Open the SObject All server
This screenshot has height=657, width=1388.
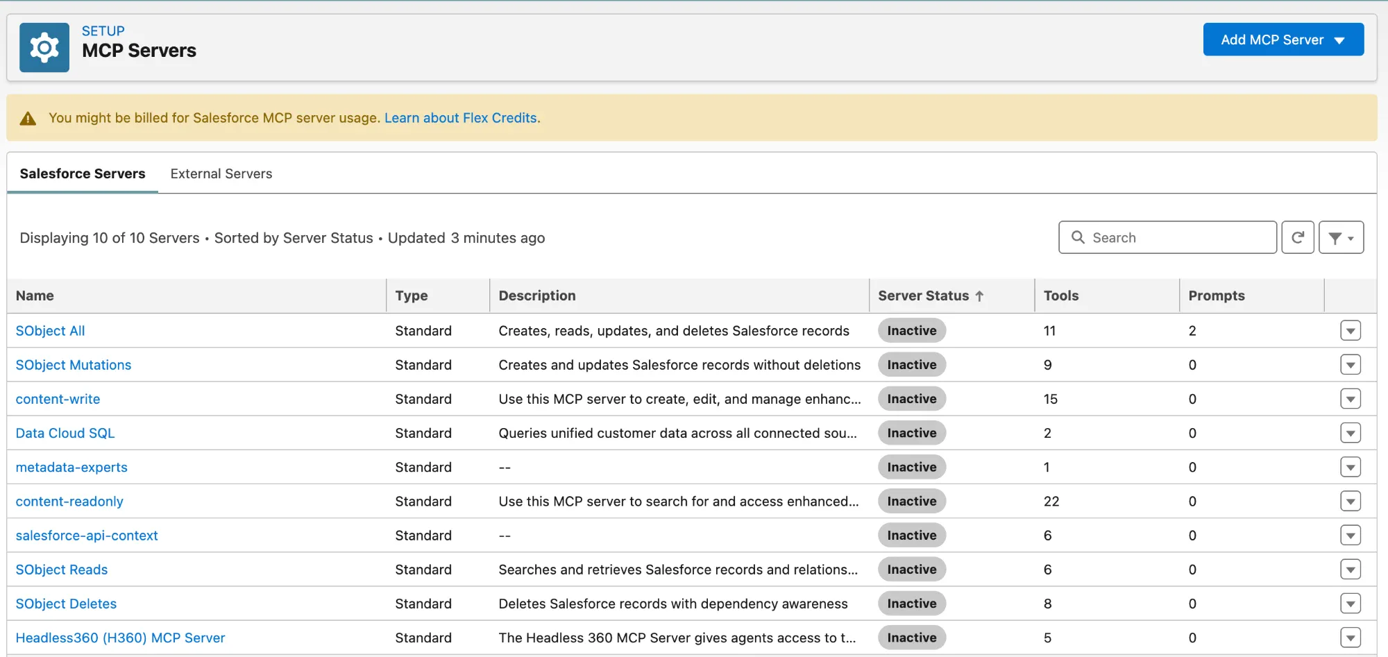50,331
